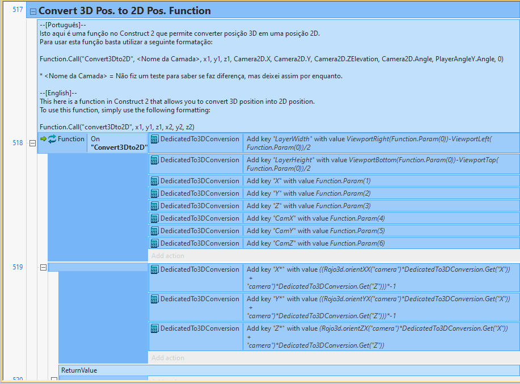Click the dictionary icon on the "CamY" action

155,231
